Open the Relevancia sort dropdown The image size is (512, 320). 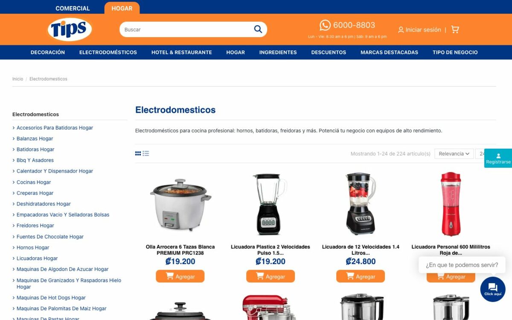tap(454, 154)
